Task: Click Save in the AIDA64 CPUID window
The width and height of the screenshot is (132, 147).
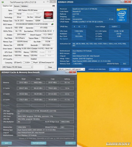Action: click(114, 69)
